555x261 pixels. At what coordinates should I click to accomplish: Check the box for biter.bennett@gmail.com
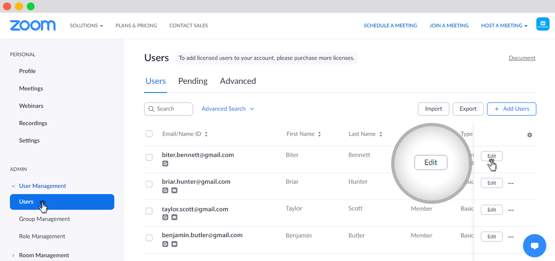149,157
